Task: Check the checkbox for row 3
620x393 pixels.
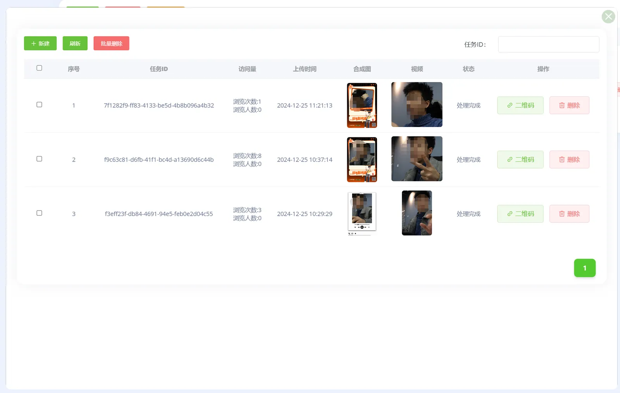Action: (39, 213)
